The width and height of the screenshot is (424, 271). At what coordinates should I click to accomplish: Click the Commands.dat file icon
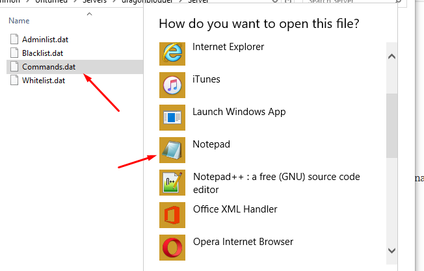pyautogui.click(x=14, y=67)
